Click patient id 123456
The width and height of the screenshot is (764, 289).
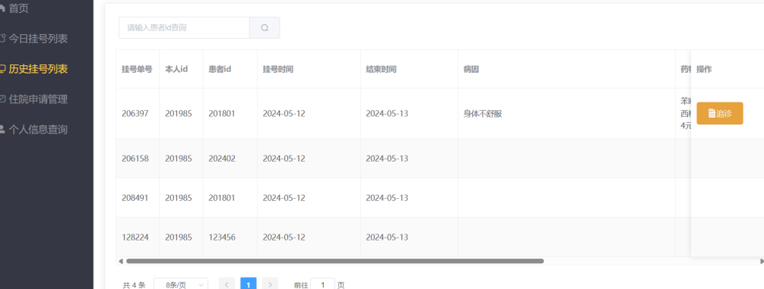(222, 237)
